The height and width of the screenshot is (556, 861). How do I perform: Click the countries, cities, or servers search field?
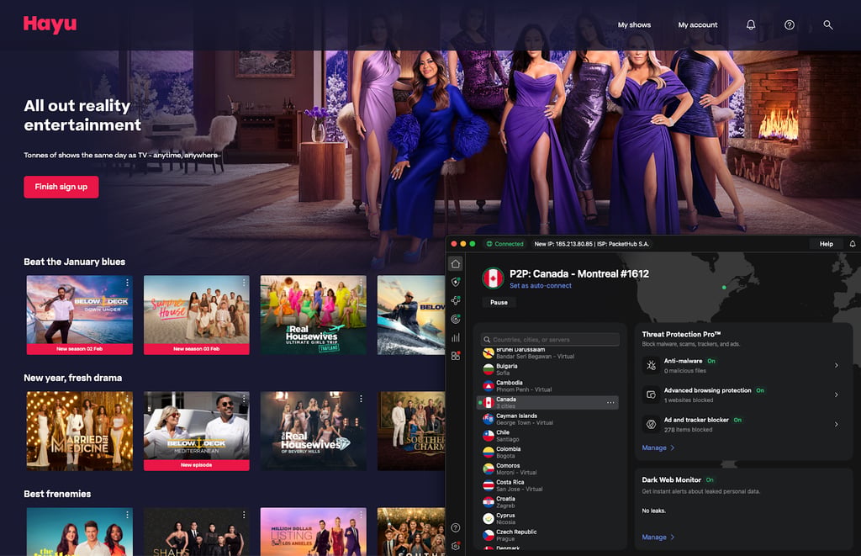550,340
